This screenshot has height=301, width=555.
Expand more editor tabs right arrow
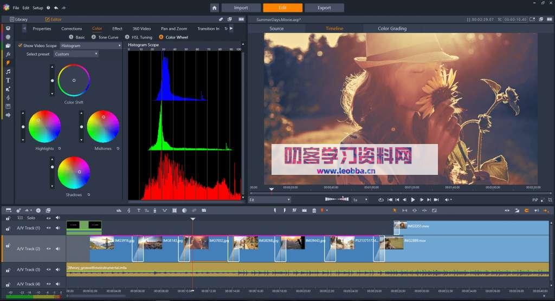coord(231,29)
